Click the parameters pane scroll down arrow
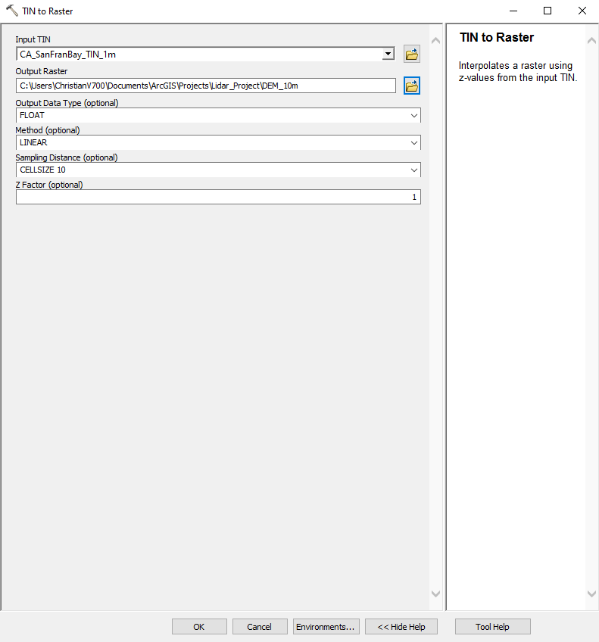The width and height of the screenshot is (599, 642). pyautogui.click(x=435, y=594)
